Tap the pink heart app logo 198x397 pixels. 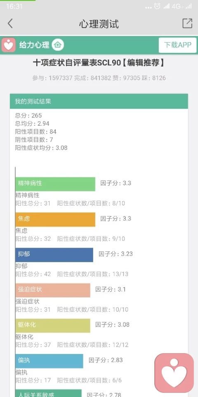9,45
